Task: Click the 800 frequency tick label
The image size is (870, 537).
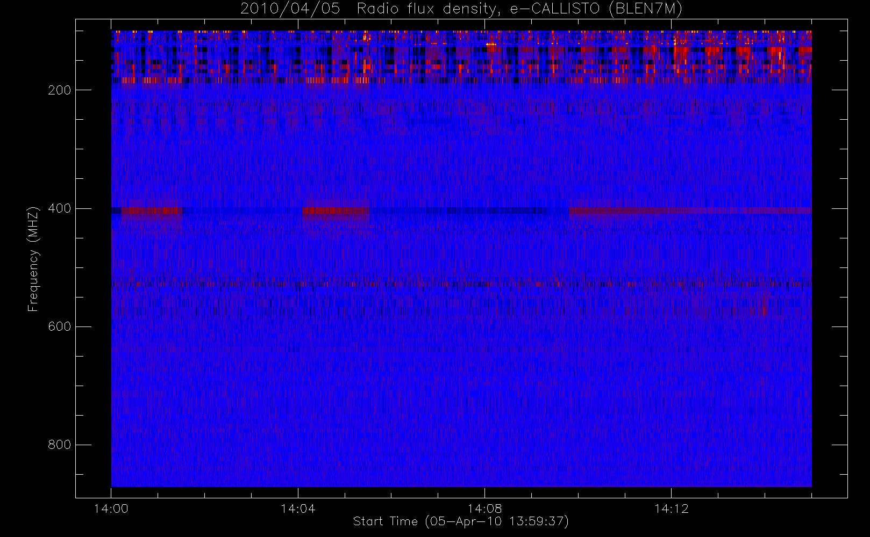Action: pos(60,445)
